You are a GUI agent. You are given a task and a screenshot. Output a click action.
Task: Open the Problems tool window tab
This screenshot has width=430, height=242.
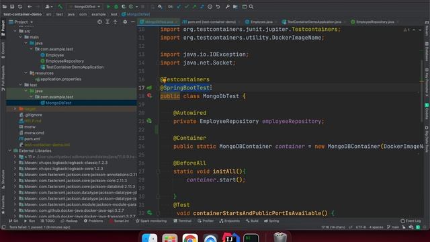coord(93,221)
